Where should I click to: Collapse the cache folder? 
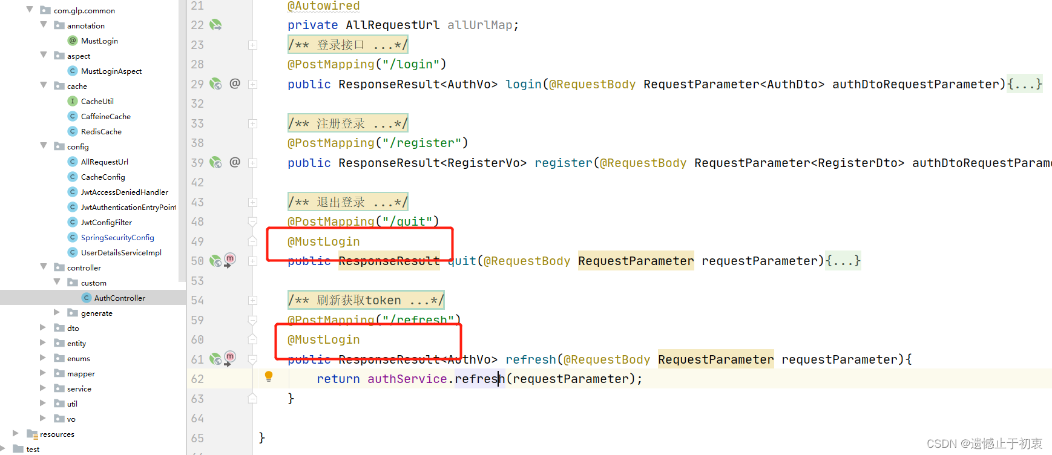(x=44, y=85)
